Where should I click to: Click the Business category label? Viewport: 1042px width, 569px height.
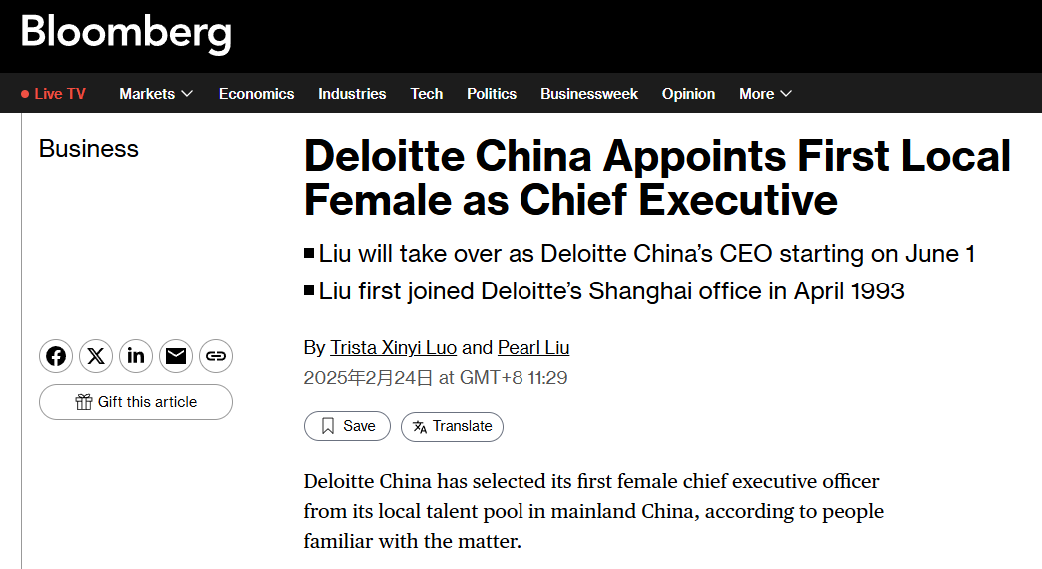pos(88,149)
